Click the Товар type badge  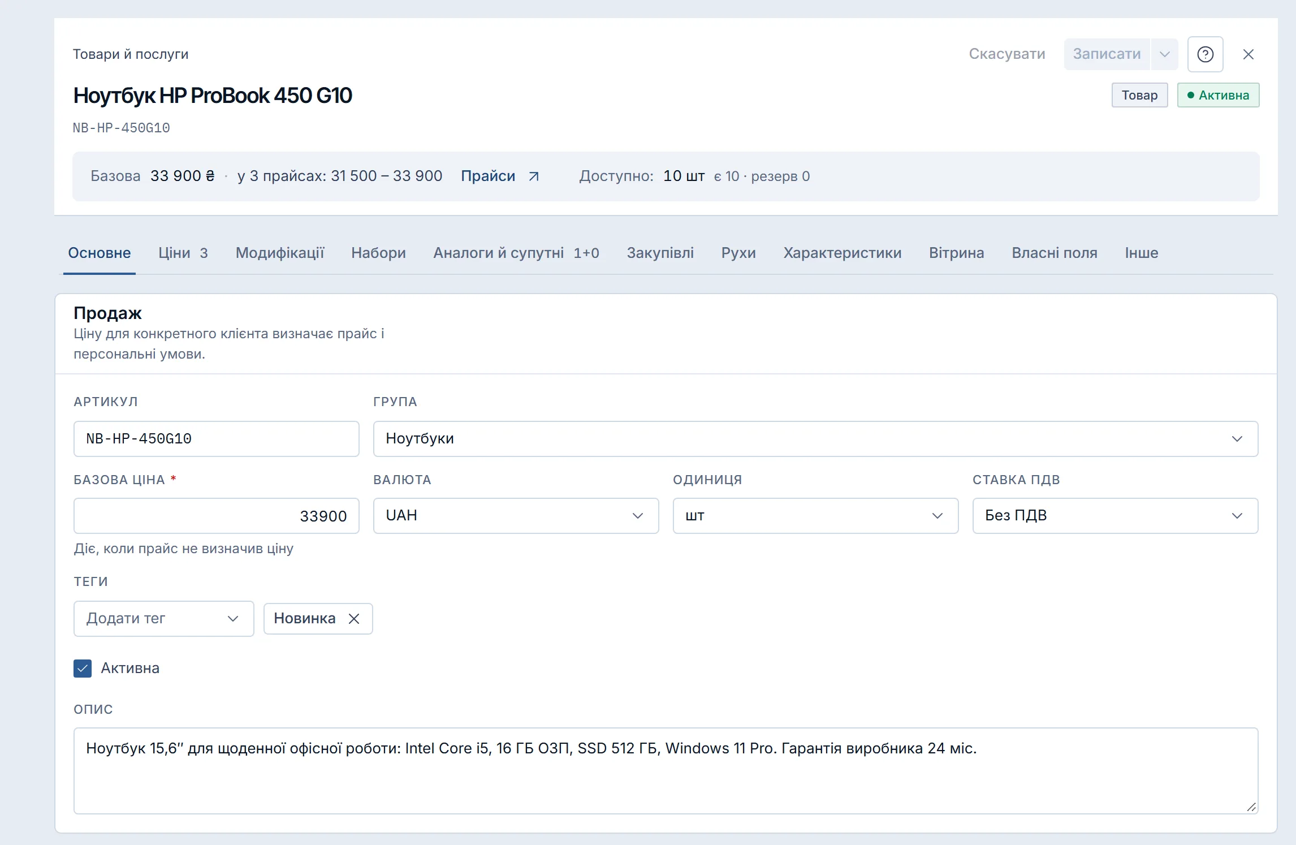pos(1140,95)
